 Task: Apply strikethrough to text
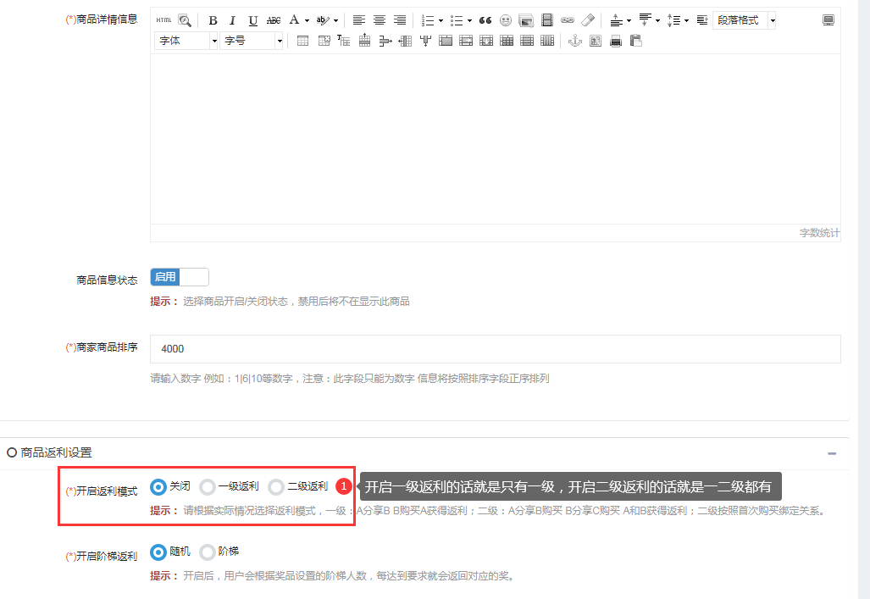click(274, 20)
